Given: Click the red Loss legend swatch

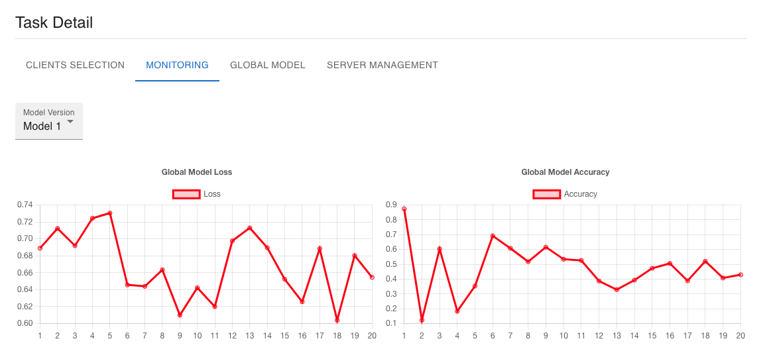Looking at the screenshot, I should pos(186,194).
